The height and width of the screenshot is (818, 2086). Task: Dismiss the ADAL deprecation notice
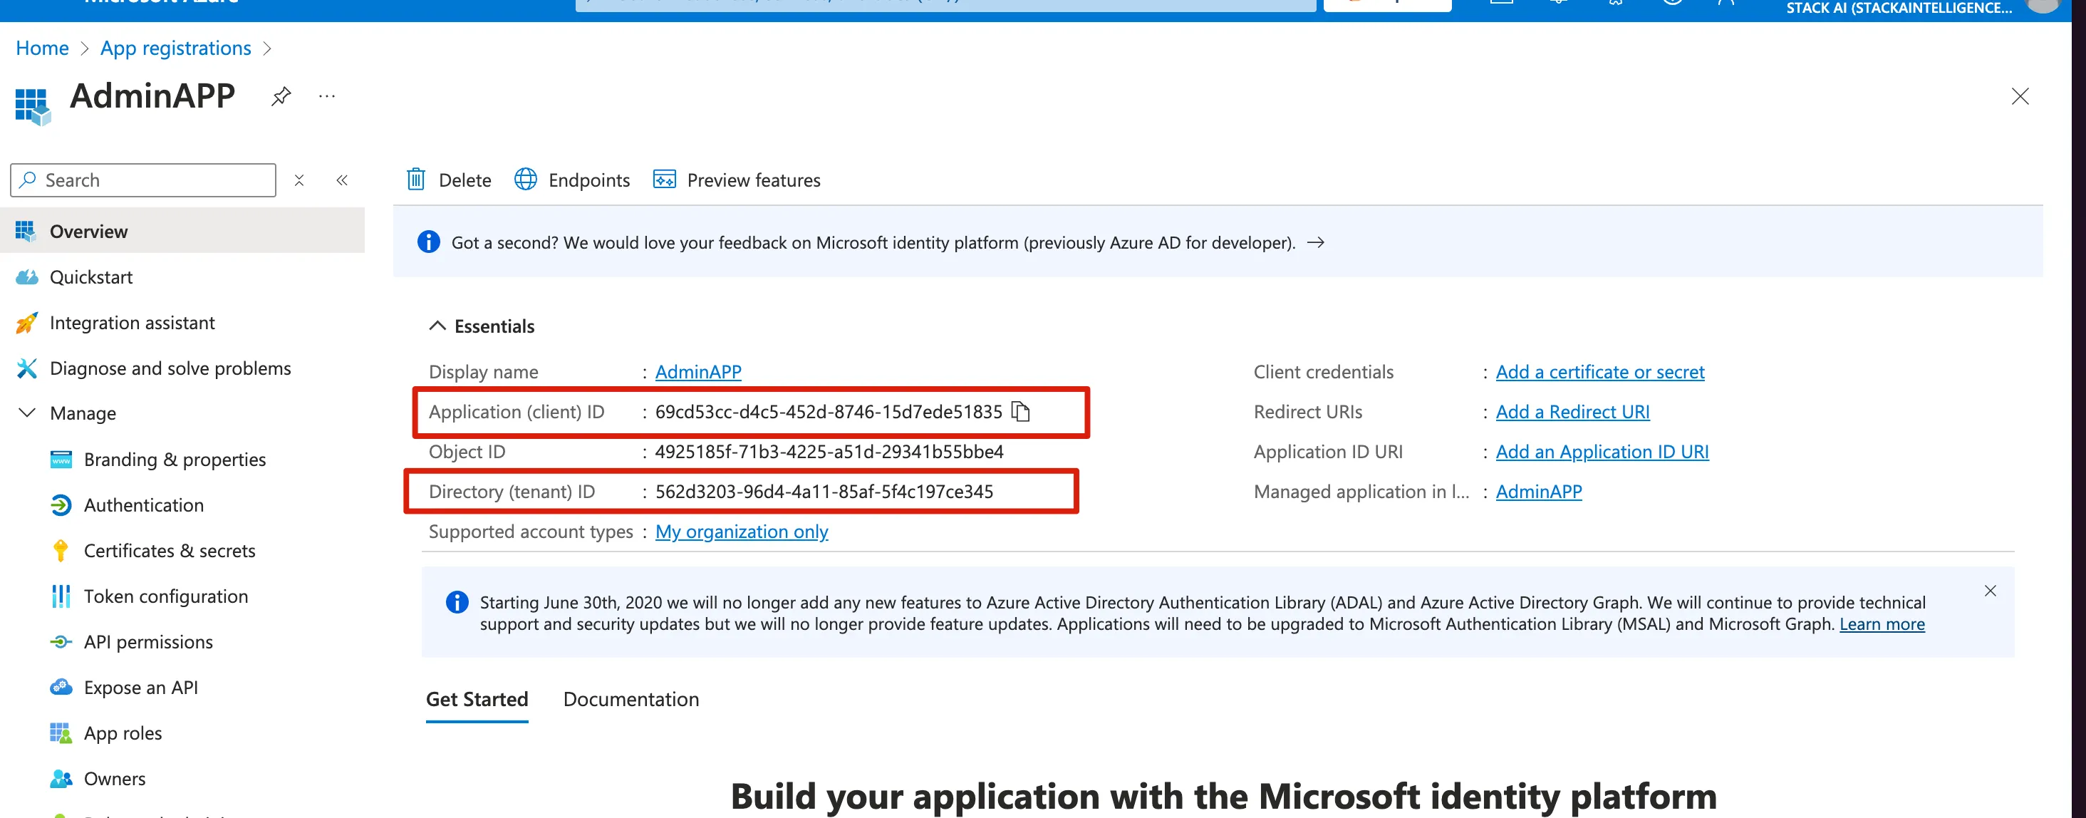point(1990,591)
